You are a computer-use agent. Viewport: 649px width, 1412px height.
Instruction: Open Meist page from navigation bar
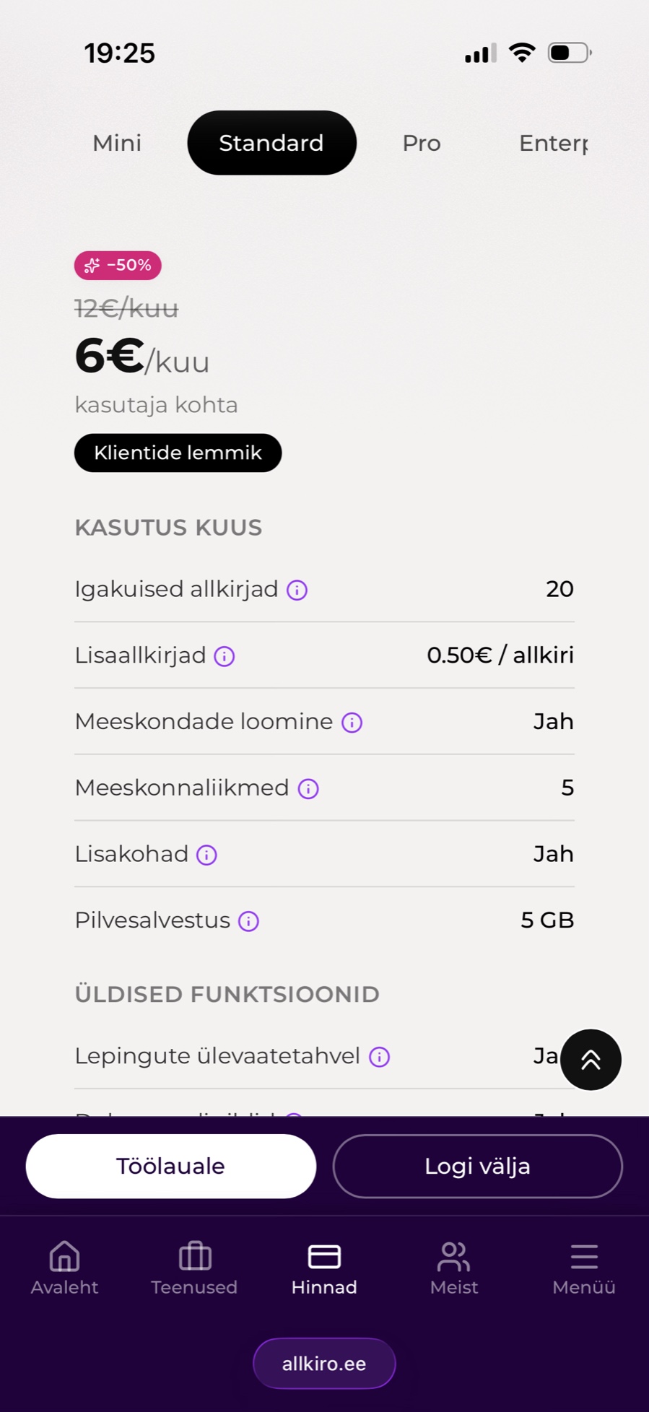pos(454,1268)
